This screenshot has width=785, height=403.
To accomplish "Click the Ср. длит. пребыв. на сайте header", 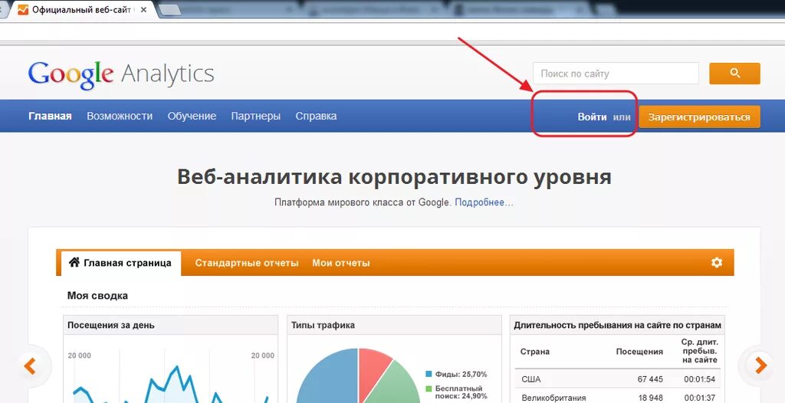I will coord(699,352).
